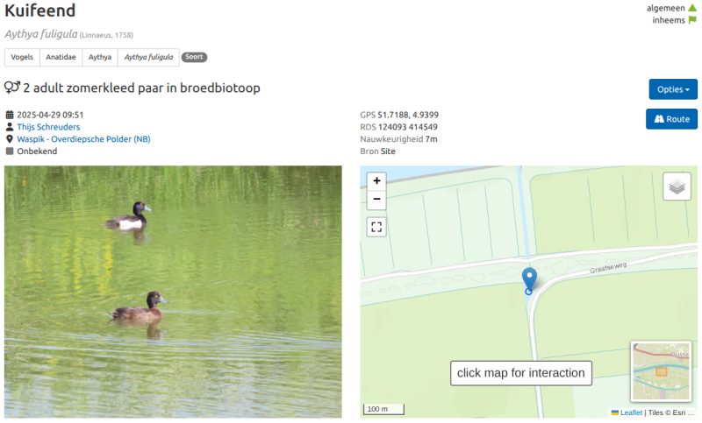702x423 pixels.
Task: Click the pair gender symbol icon
Action: [x=12, y=88]
